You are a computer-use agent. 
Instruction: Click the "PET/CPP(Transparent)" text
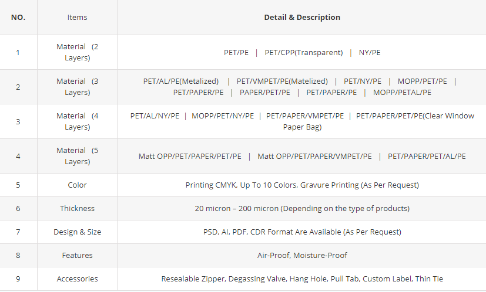coord(303,52)
